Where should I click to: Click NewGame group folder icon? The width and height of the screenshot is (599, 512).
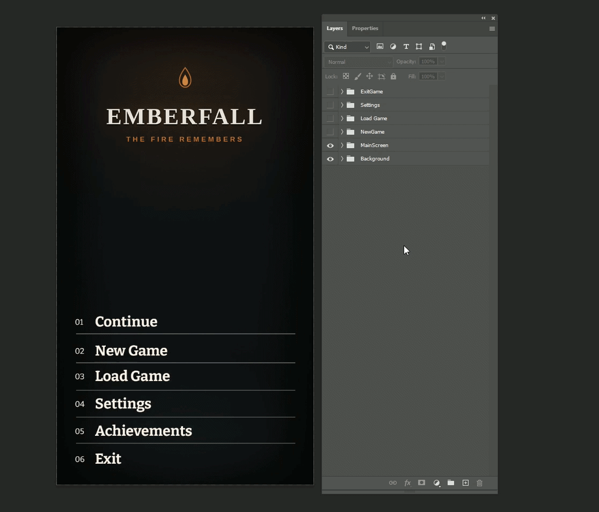tap(350, 132)
